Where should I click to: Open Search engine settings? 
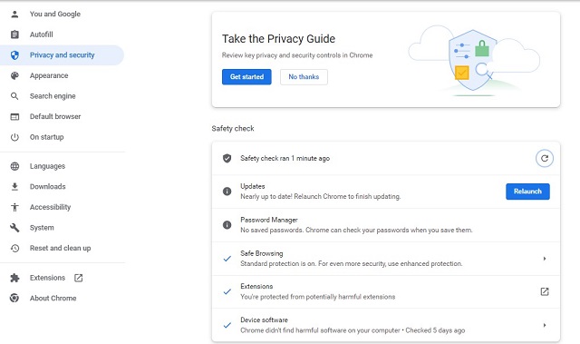pos(53,96)
